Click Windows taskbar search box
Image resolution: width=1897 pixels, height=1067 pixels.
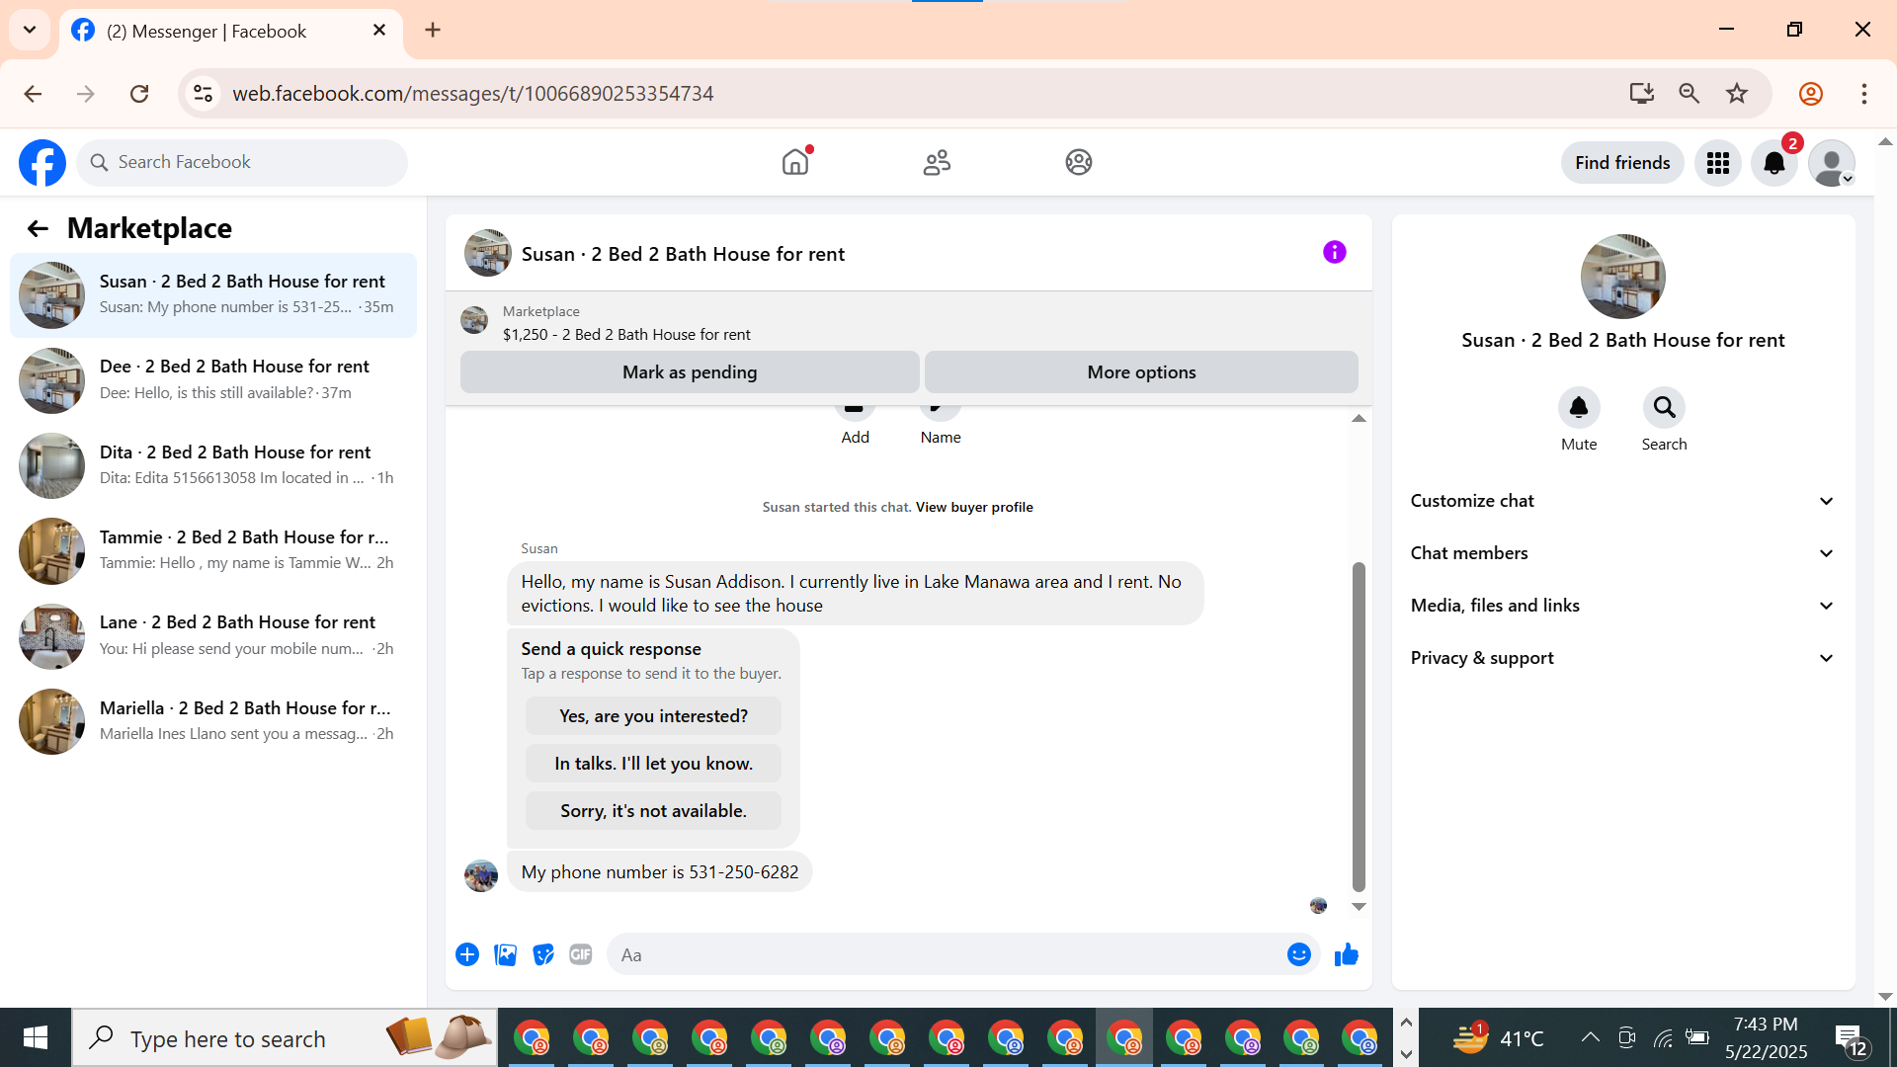tap(285, 1038)
